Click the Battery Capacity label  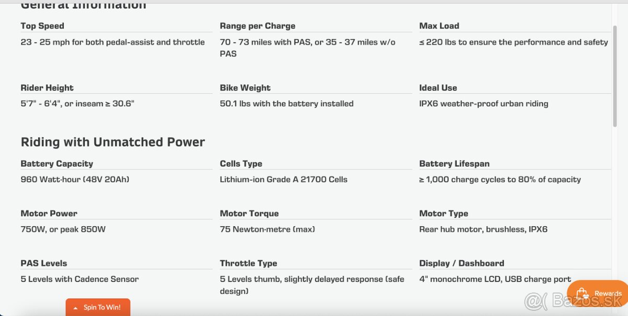[x=57, y=163]
